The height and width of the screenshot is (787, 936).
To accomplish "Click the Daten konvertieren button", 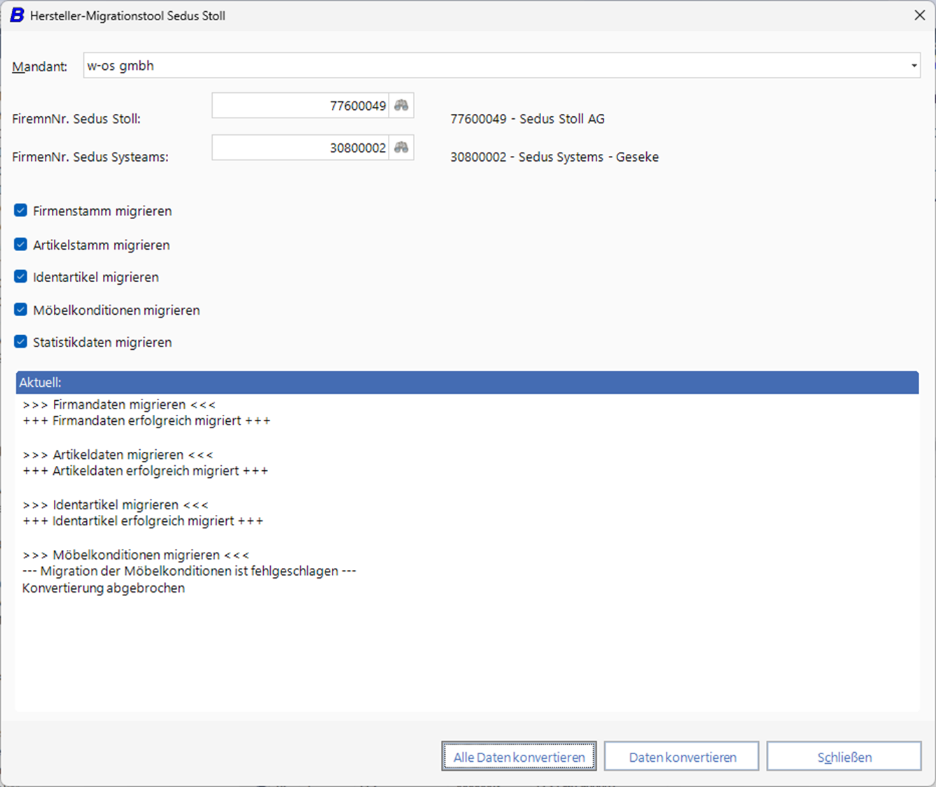I will pos(682,757).
